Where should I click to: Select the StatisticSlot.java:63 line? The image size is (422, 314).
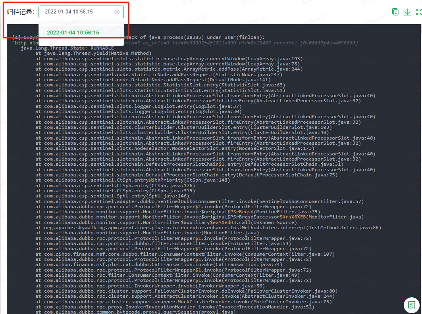coord(160,85)
